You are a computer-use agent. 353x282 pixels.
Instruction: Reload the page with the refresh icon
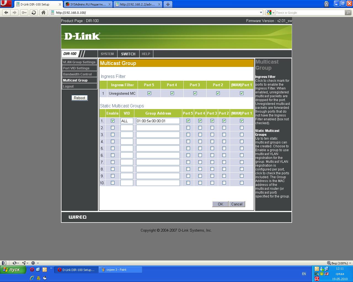click(34, 12)
